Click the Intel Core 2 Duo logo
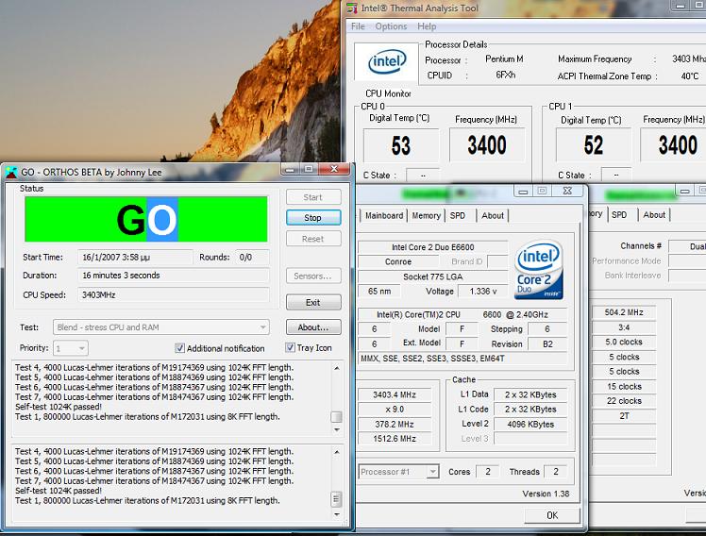 [539, 270]
